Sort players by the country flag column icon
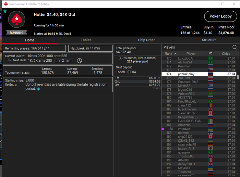 point(211,54)
